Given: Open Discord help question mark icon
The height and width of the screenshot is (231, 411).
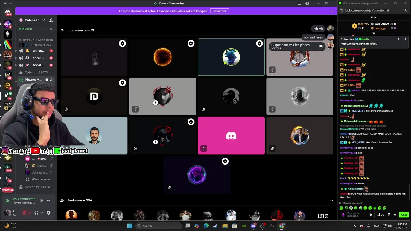Looking at the screenshot, I should click(307, 4).
